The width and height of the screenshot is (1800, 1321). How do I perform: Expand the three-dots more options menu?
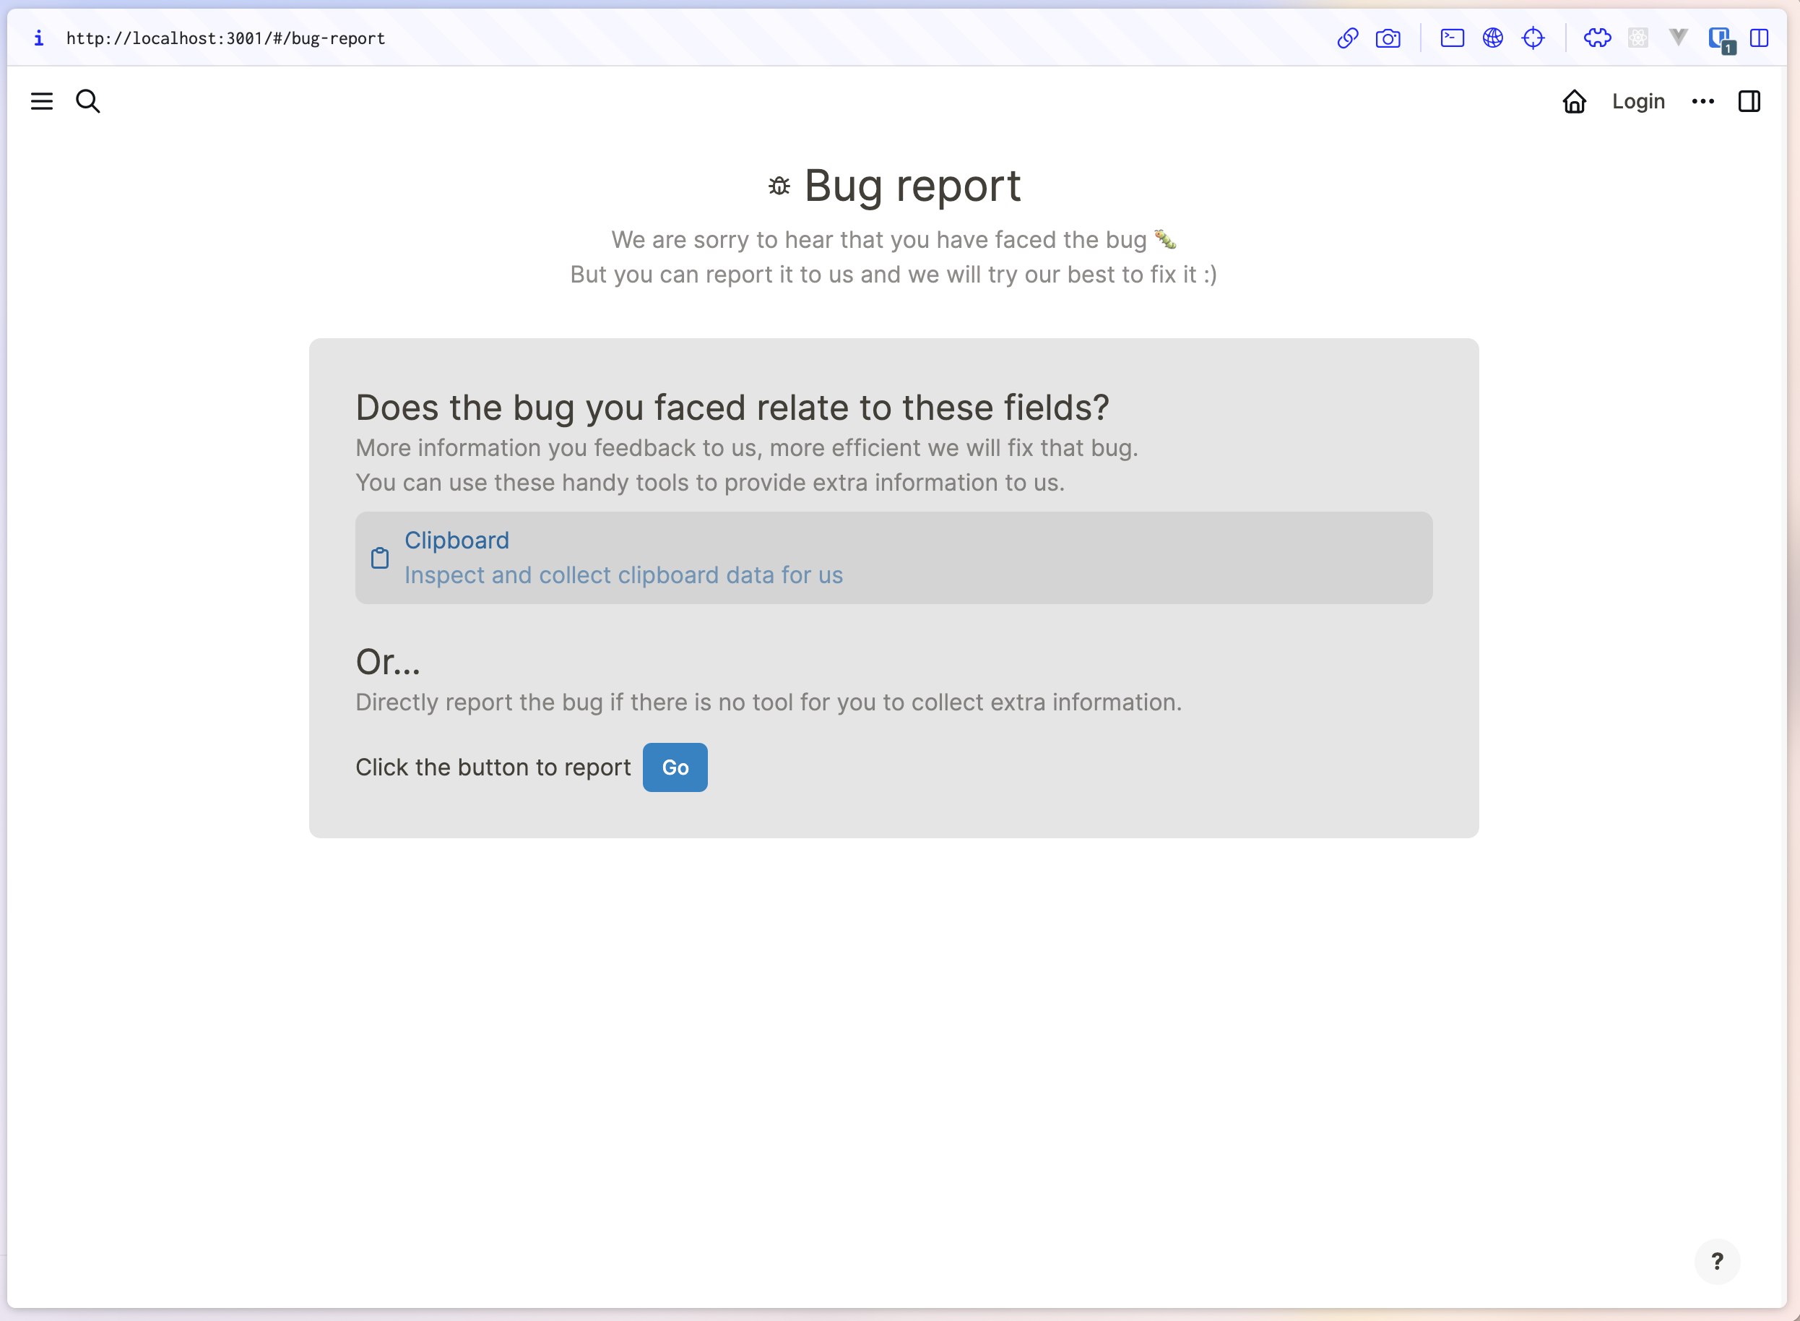tap(1702, 102)
